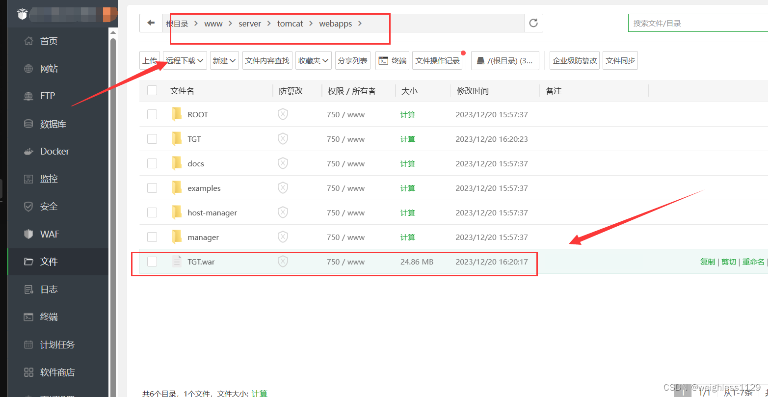Check the manager folder checkbox
Image resolution: width=768 pixels, height=397 pixels.
(152, 237)
